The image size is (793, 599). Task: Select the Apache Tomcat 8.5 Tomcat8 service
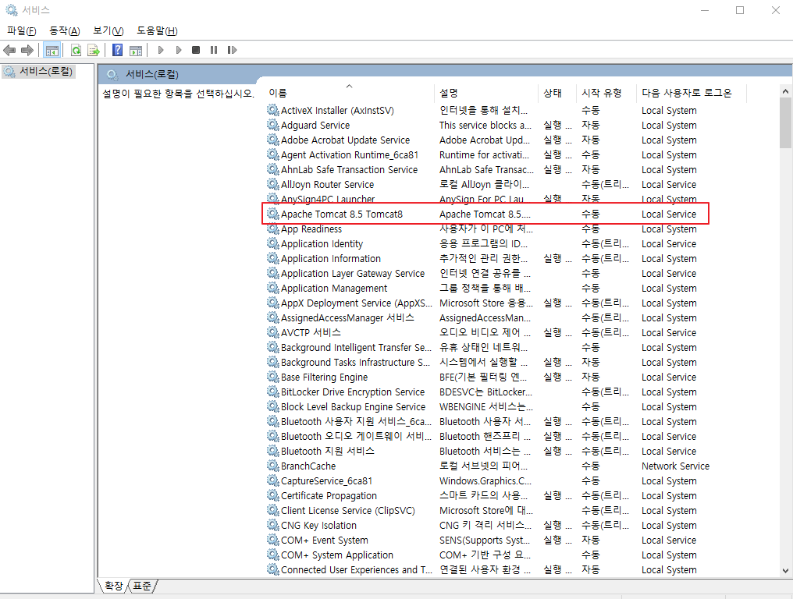pyautogui.click(x=485, y=214)
